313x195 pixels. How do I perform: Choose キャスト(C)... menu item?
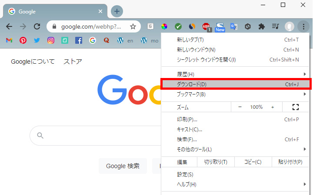click(235, 130)
